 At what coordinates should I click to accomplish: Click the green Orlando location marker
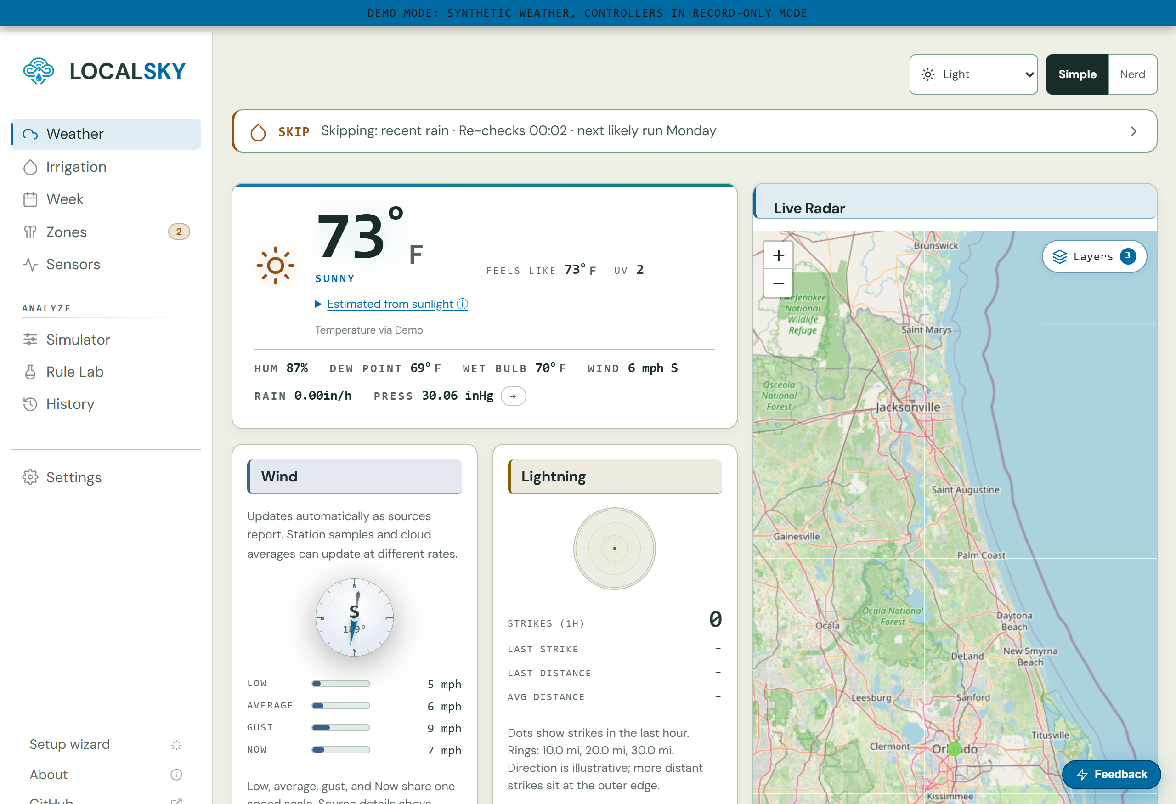[x=955, y=749]
